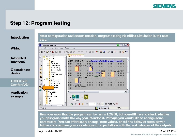Click the Undo arrow icon
This screenshot has height=137, width=183.
tap(79, 52)
